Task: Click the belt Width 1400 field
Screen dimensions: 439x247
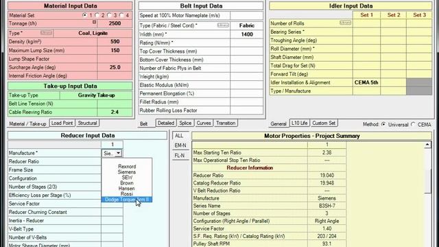Action: tap(247, 34)
